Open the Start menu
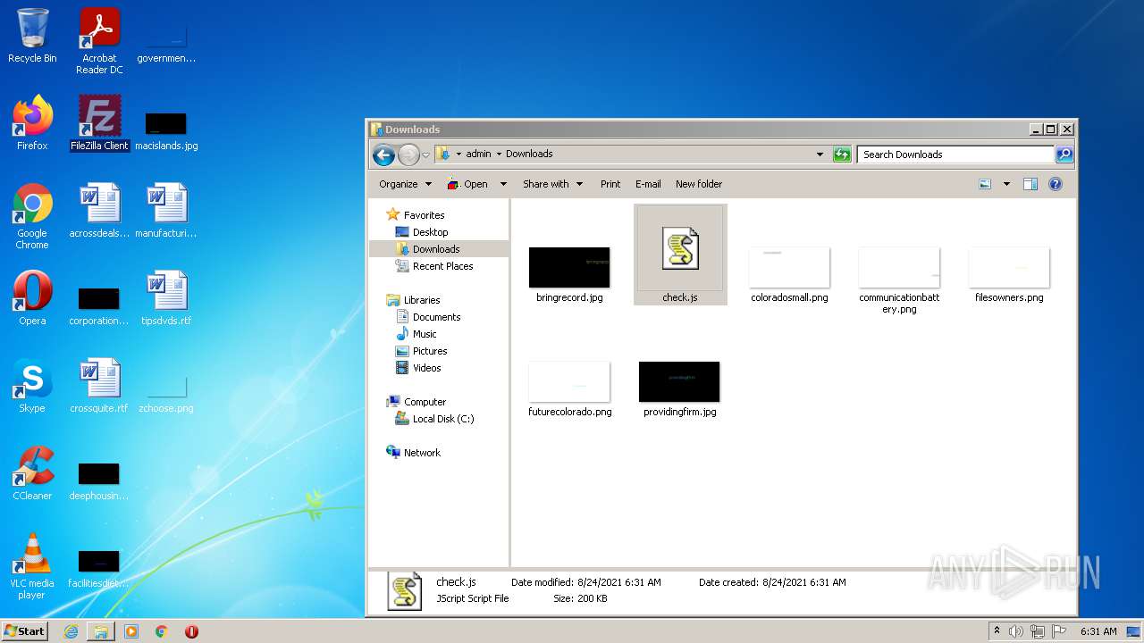1144x643 pixels. 24,631
